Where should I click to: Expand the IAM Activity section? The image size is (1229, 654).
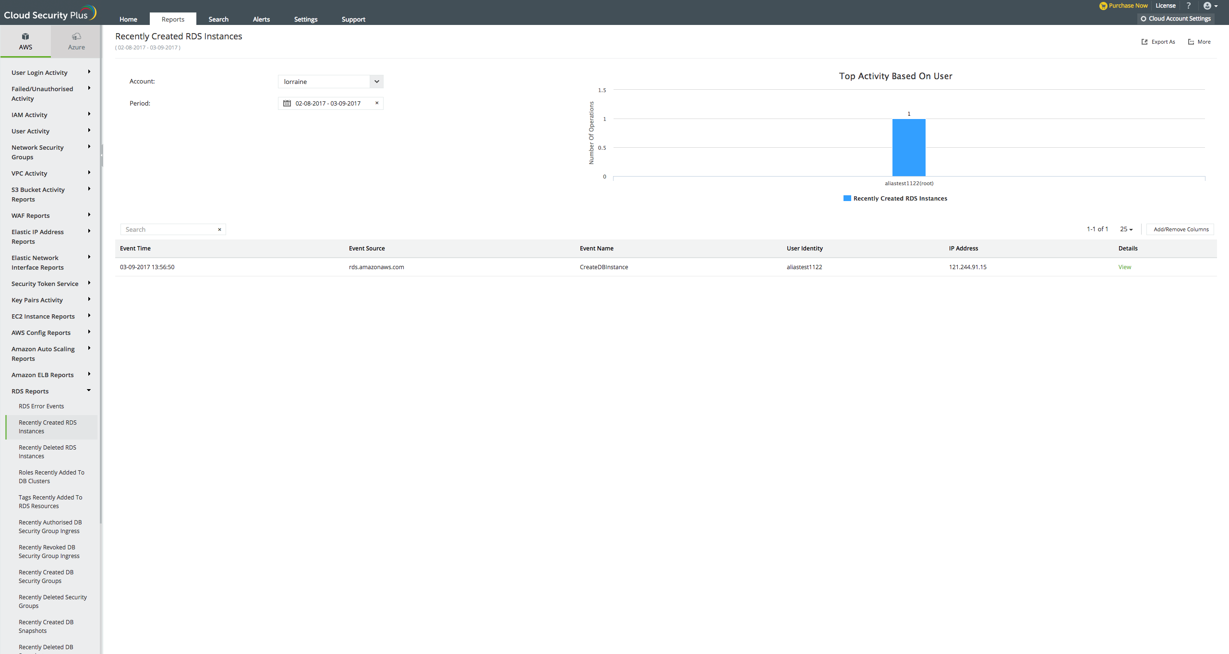pyautogui.click(x=89, y=114)
